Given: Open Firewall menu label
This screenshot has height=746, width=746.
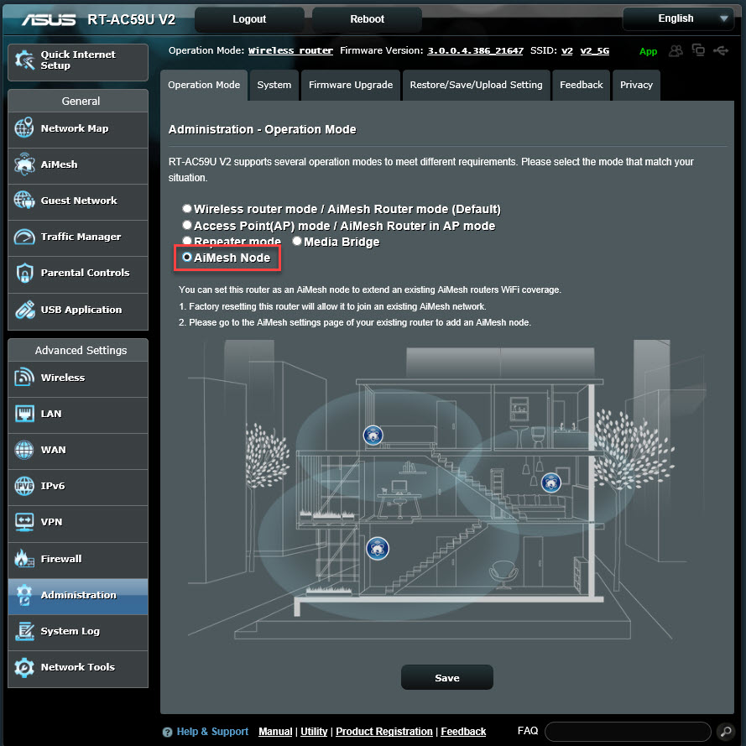Looking at the screenshot, I should coord(61,559).
